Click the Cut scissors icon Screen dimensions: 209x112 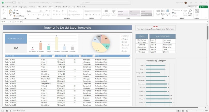coord(14,10)
